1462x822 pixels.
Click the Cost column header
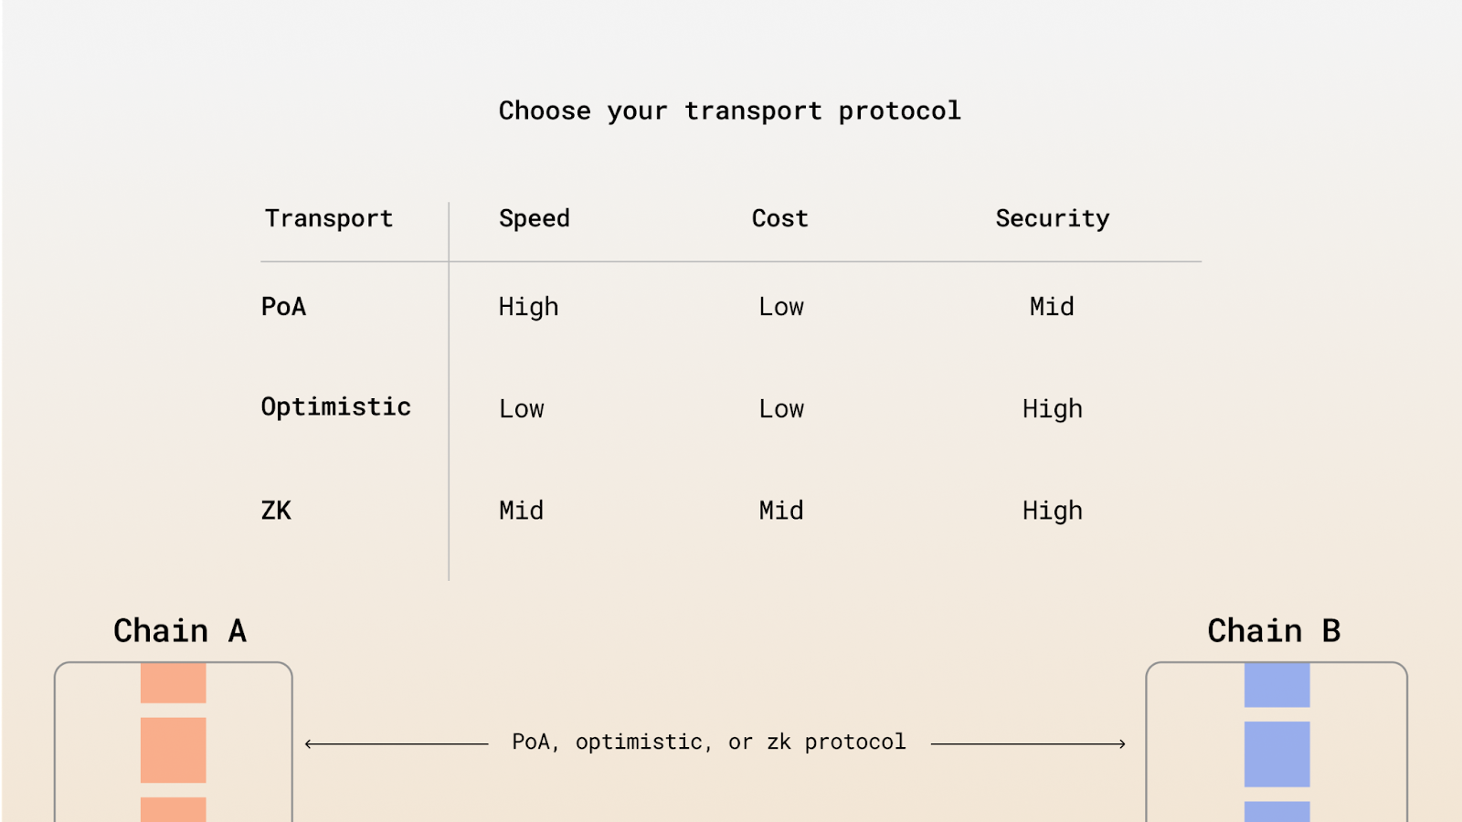779,218
